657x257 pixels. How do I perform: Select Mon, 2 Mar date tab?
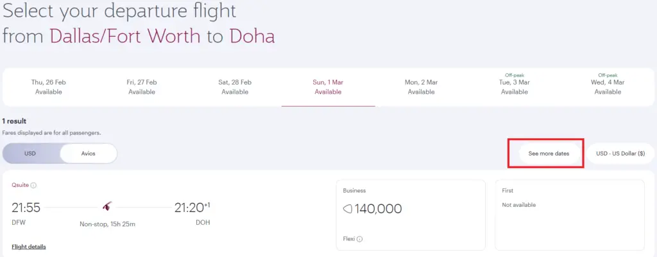point(421,87)
